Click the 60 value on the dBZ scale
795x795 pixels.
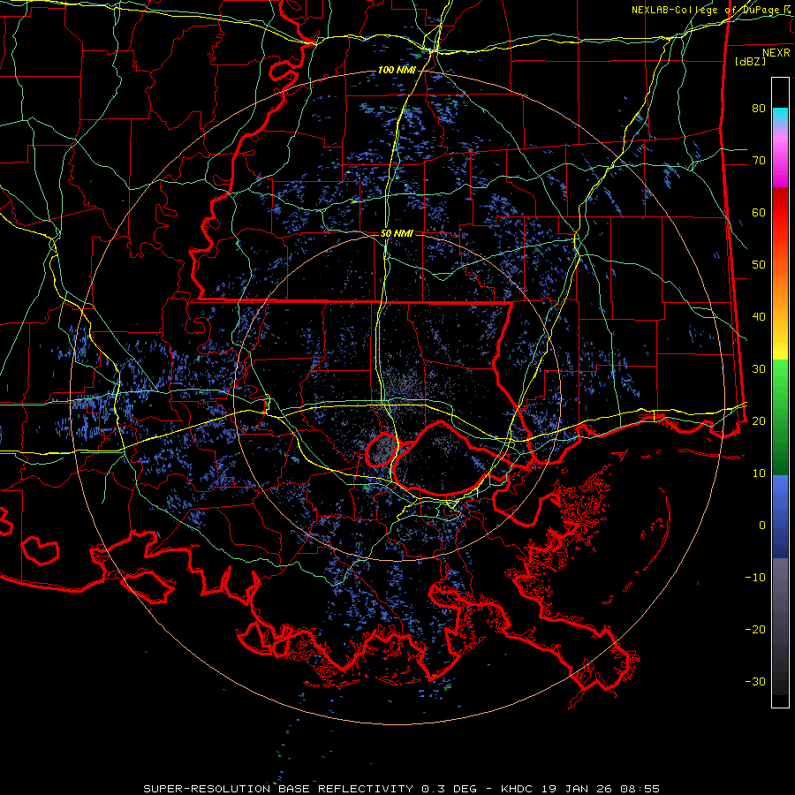coord(759,213)
